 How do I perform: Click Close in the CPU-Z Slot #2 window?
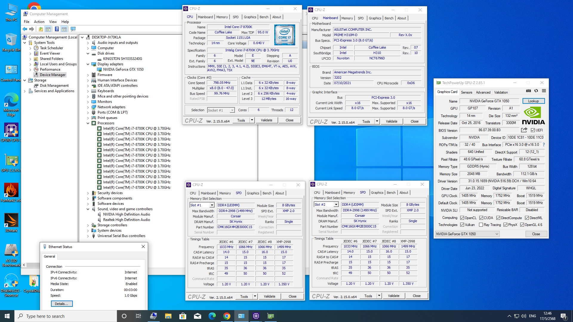point(417,296)
